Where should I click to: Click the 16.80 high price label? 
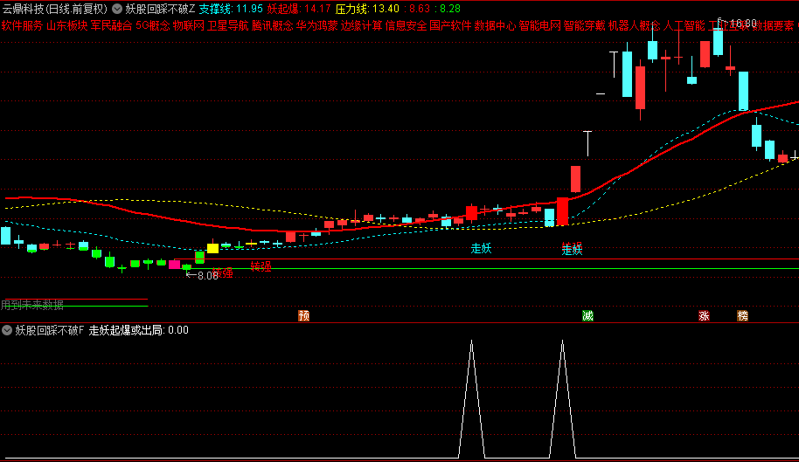coord(743,24)
